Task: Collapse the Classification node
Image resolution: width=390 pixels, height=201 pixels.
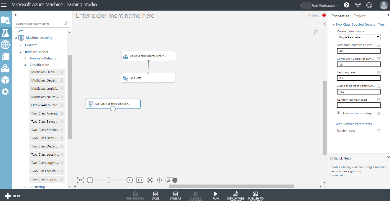Action: tap(25, 65)
